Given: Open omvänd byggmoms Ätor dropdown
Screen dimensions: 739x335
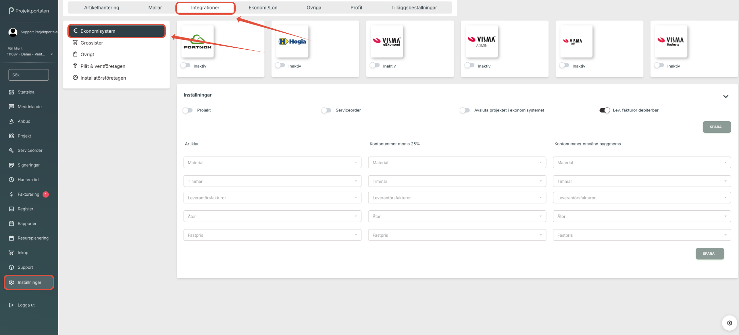Looking at the screenshot, I should pyautogui.click(x=642, y=216).
